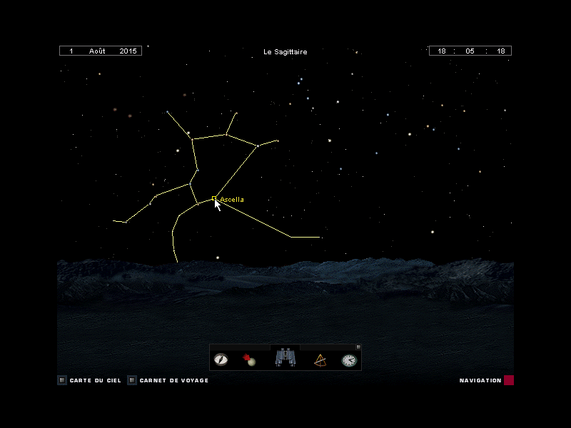571x428 pixels.
Task: Select the seconds field at far right
Action: tap(501, 51)
